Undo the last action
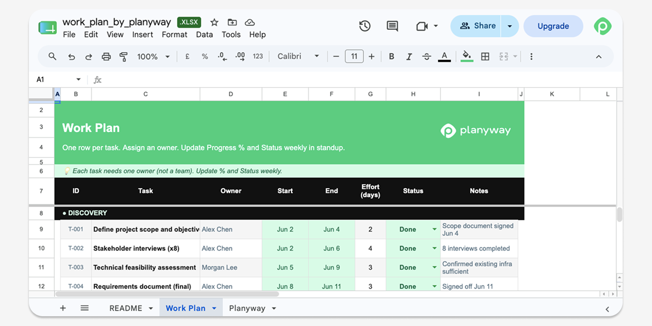Viewport: 652px width, 326px height. [x=71, y=56]
